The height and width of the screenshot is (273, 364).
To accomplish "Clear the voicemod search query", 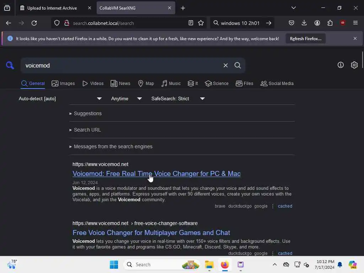I will [x=225, y=65].
